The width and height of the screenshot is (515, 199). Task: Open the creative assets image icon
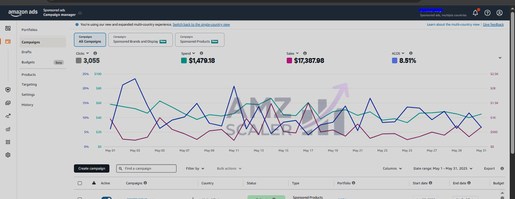[x=8, y=103]
